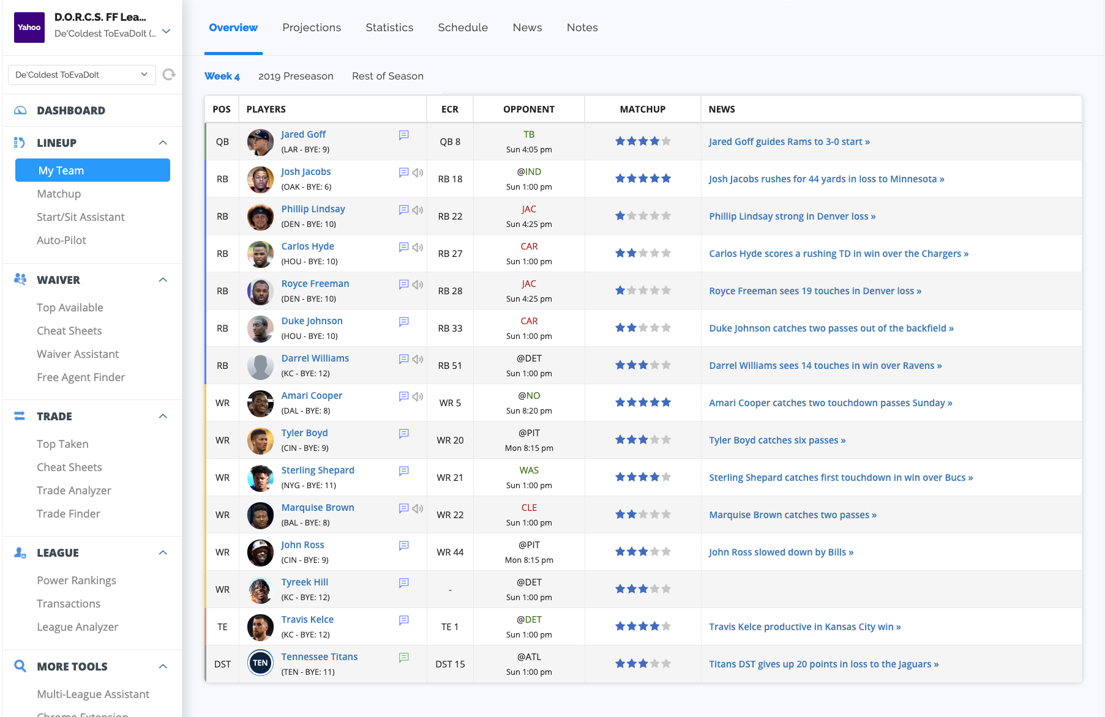
Task: Click Jared Goff's player photo
Action: 260,142
